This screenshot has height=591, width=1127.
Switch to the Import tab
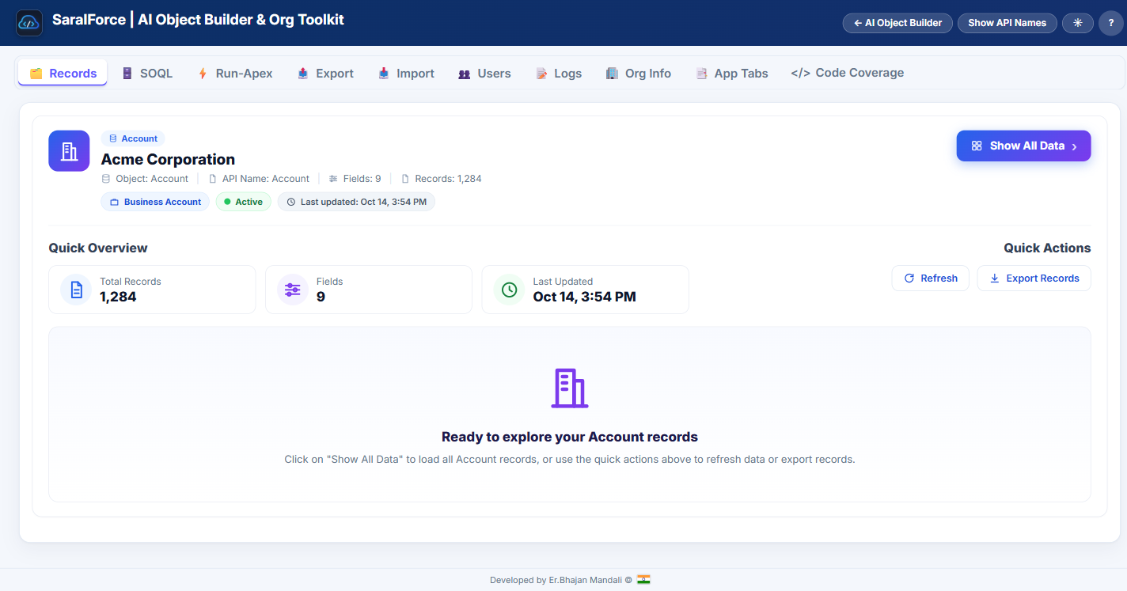pyautogui.click(x=406, y=73)
